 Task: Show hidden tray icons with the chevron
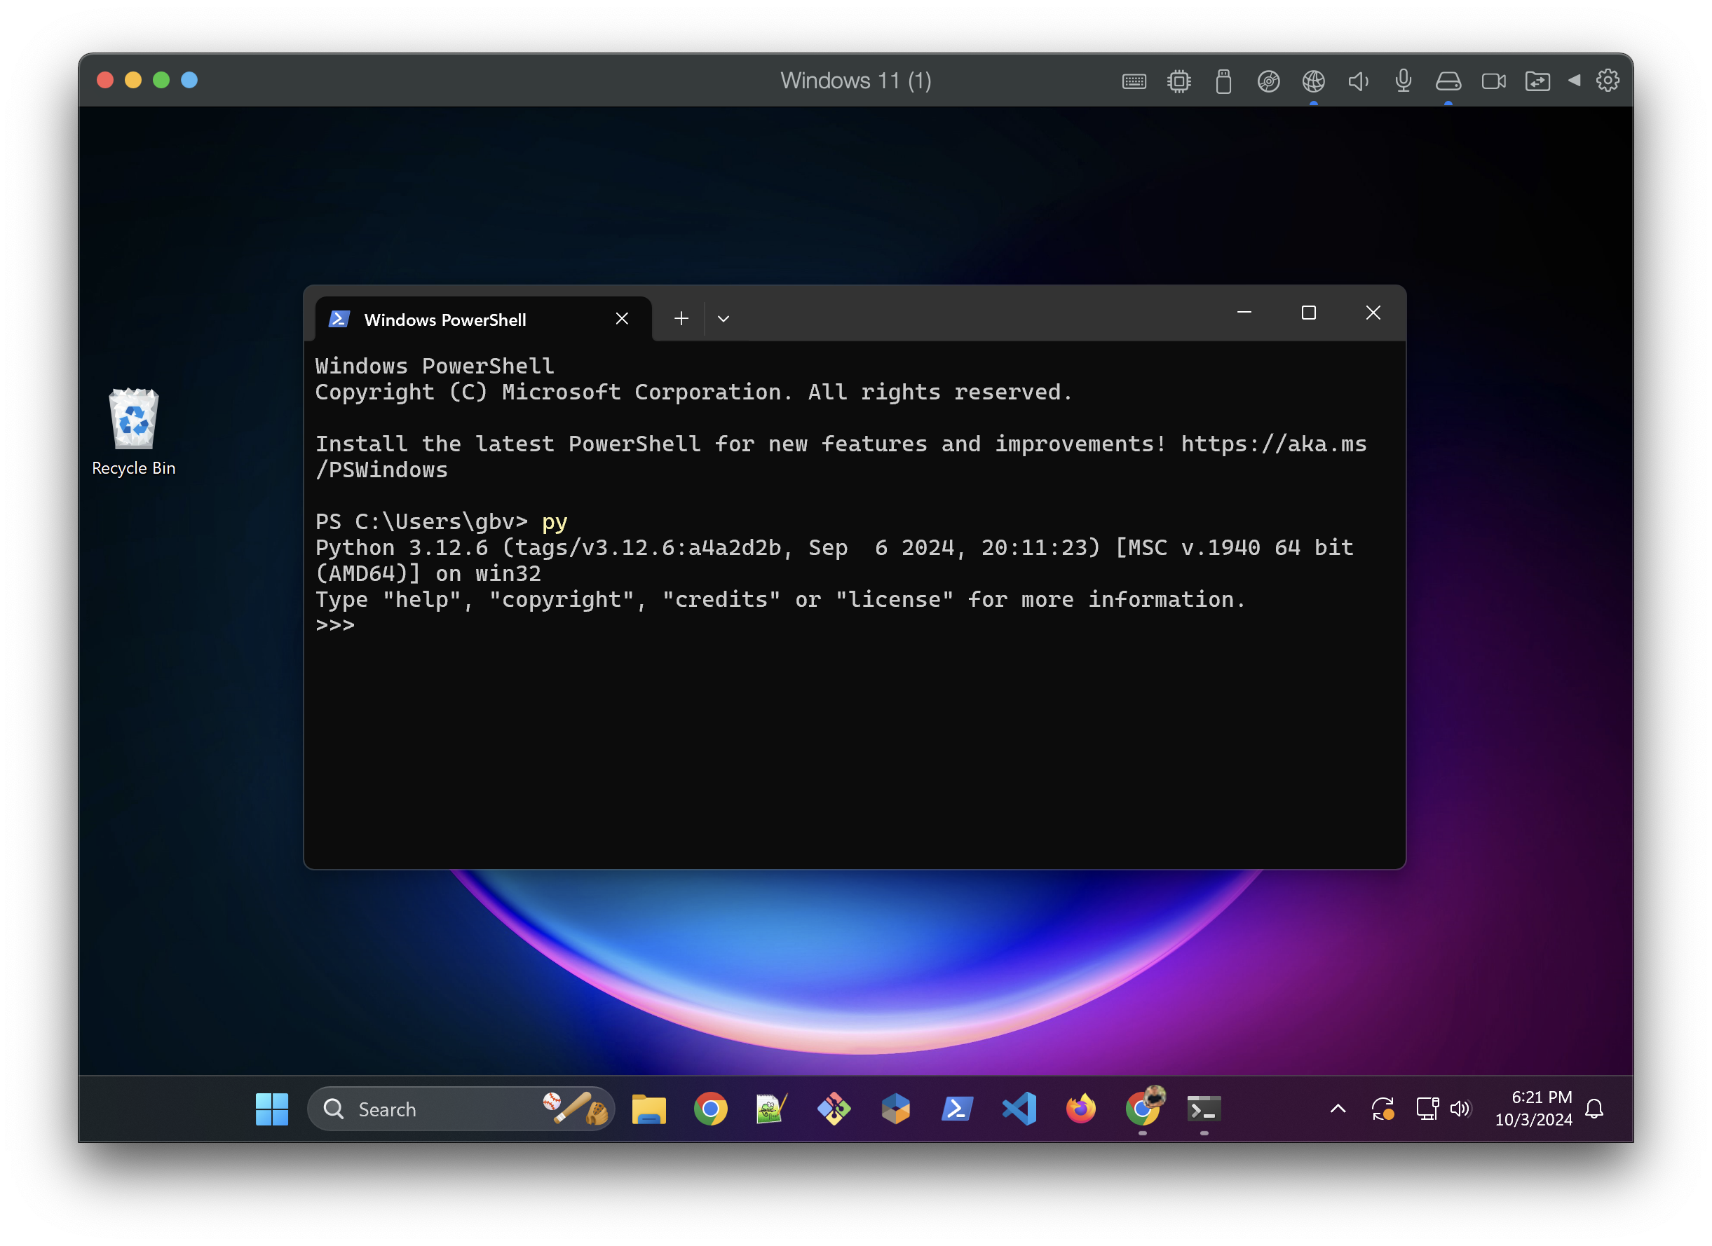[1338, 1109]
